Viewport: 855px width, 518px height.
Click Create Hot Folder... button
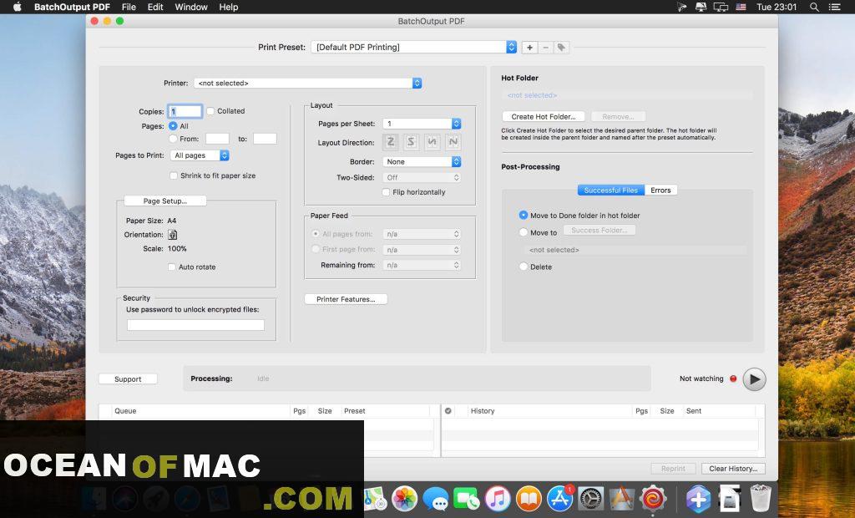pyautogui.click(x=544, y=117)
